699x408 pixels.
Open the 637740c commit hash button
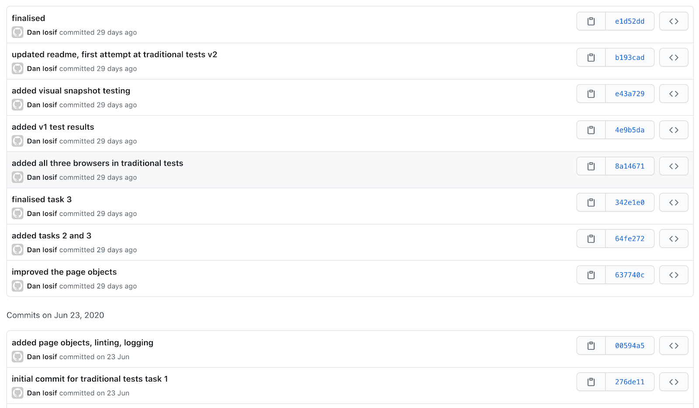tap(629, 275)
